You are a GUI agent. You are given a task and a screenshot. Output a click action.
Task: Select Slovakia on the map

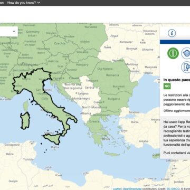82,52
